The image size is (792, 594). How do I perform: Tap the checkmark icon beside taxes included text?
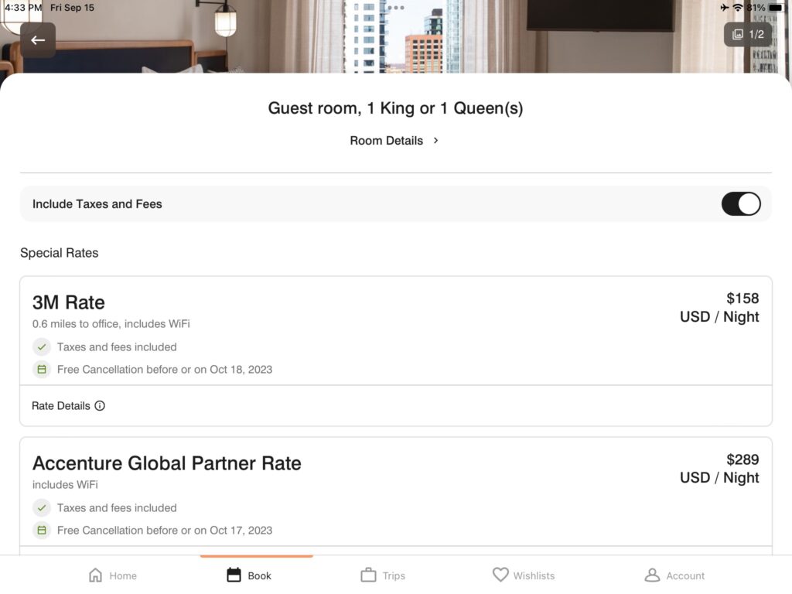click(x=42, y=346)
